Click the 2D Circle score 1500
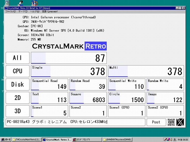The height and width of the screenshot is (142, 190). click(127, 98)
